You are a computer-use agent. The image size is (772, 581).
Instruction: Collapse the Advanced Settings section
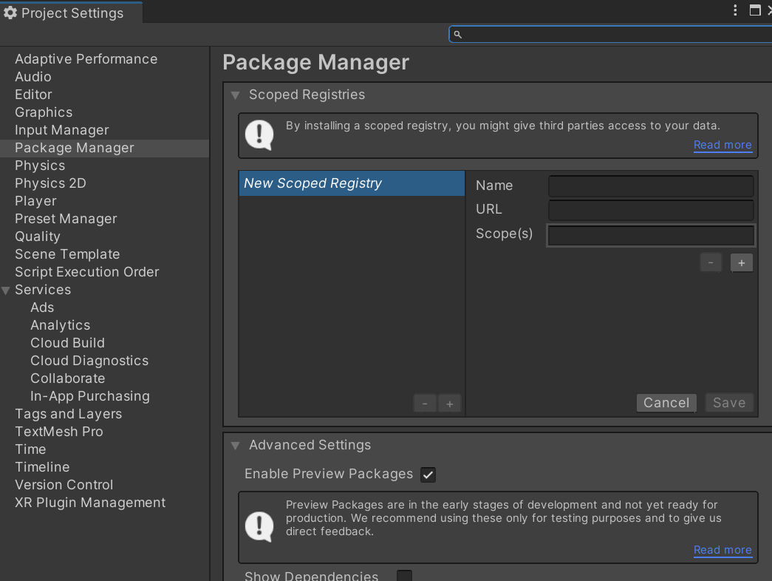pos(236,446)
